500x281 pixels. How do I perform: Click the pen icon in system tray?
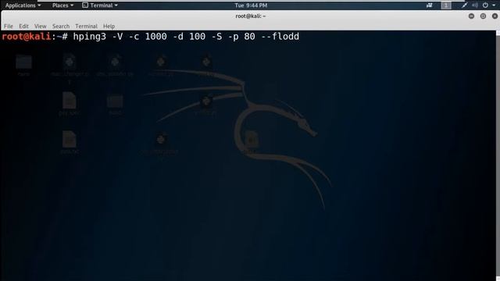pyautogui.click(x=464, y=5)
